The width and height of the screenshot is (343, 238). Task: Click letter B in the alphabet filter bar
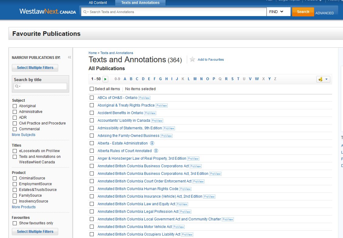131,79
